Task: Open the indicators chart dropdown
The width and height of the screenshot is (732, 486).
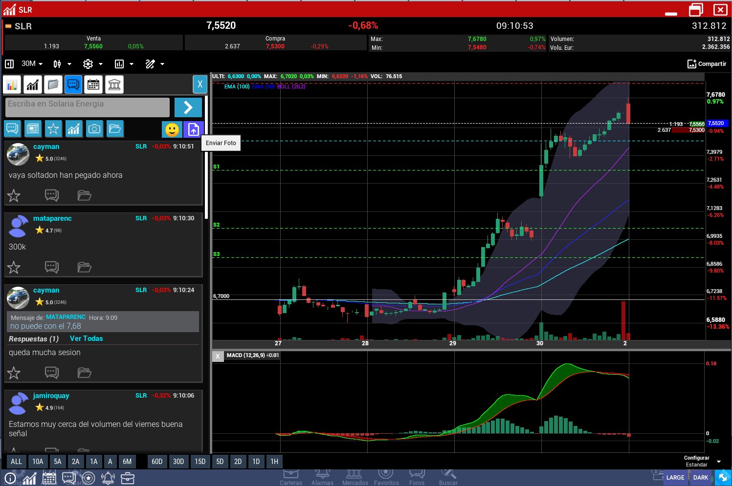Action: [x=124, y=64]
